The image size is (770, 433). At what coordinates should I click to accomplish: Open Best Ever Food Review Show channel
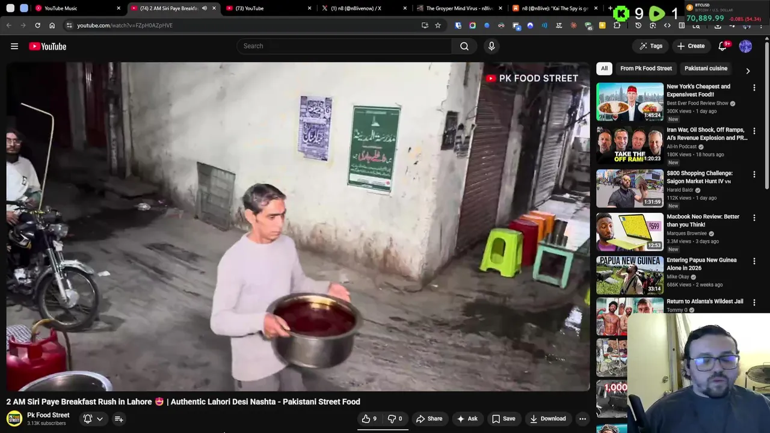pos(697,103)
